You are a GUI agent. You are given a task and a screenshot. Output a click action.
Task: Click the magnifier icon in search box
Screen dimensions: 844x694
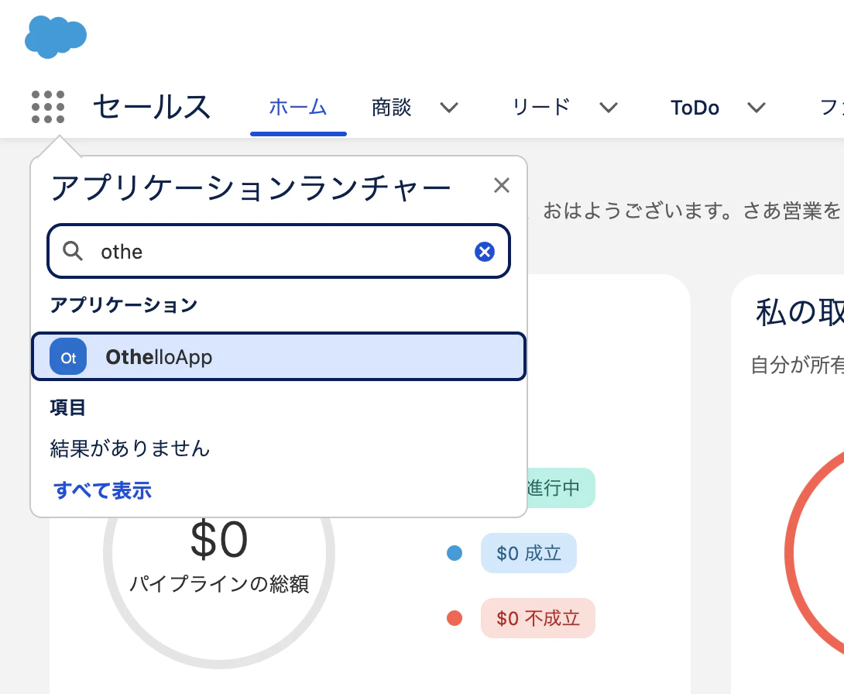point(73,251)
